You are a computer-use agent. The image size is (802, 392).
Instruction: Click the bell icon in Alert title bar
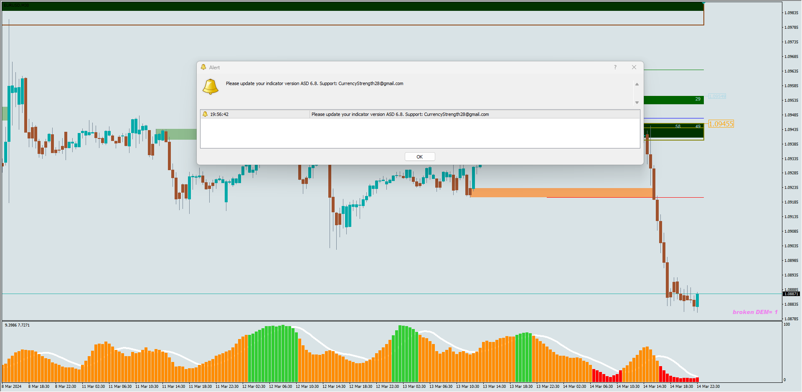203,67
